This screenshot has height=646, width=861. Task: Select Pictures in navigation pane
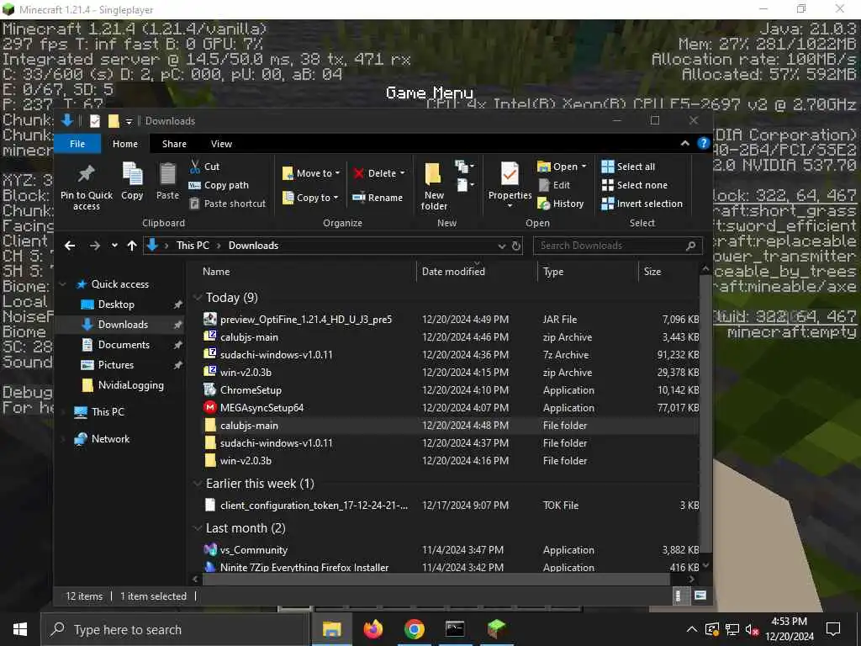pos(115,365)
